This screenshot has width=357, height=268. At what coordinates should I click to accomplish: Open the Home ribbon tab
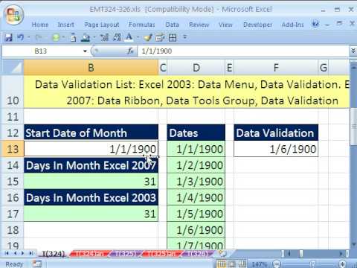(x=40, y=25)
